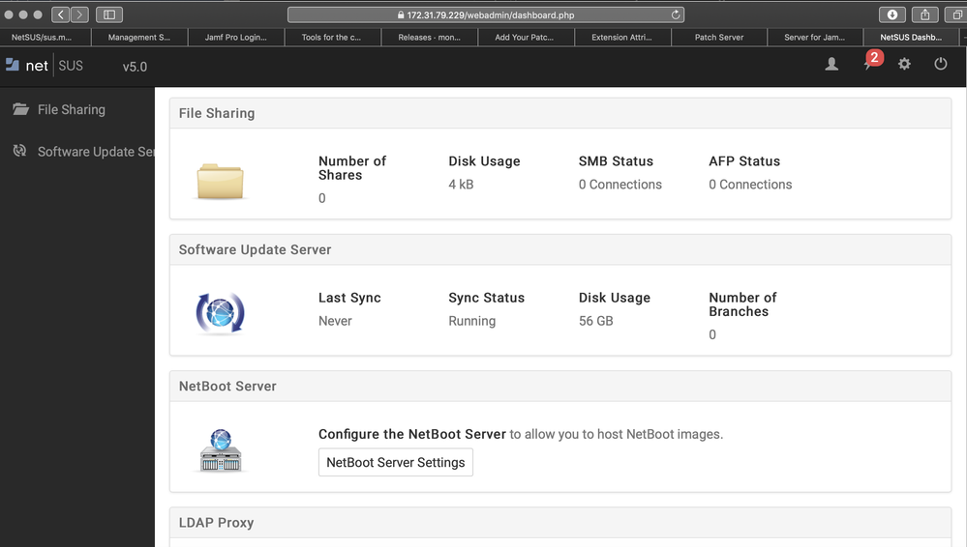Click the Number of Shares label
Image resolution: width=967 pixels, height=547 pixels.
point(352,168)
